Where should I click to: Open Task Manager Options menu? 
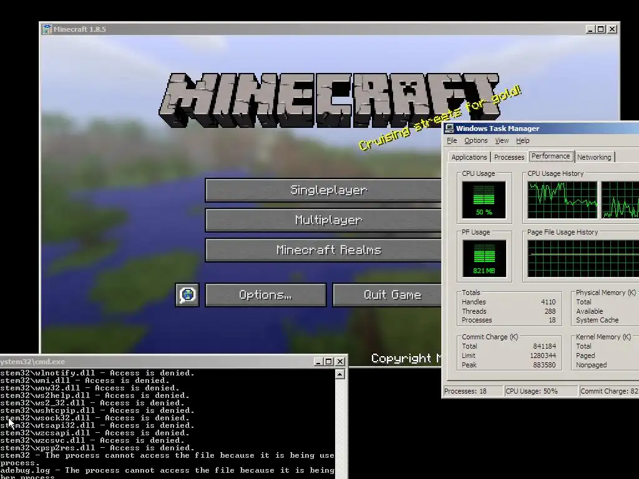click(476, 140)
